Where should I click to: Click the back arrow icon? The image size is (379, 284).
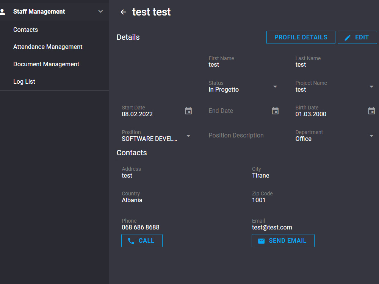pos(123,12)
